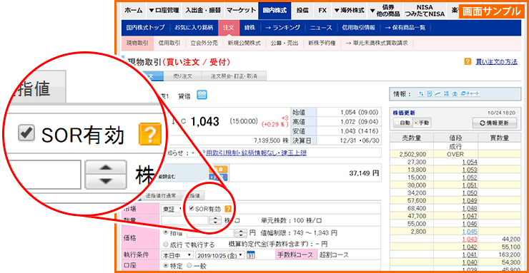Open the 入出金・振替 tab

pos(203,10)
